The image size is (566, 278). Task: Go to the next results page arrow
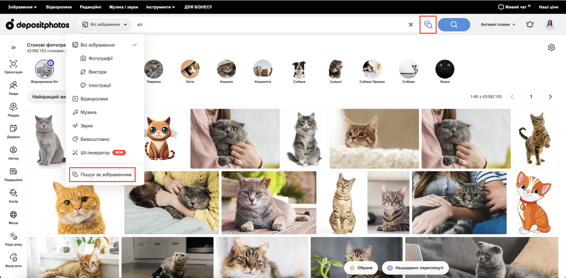coord(550,97)
